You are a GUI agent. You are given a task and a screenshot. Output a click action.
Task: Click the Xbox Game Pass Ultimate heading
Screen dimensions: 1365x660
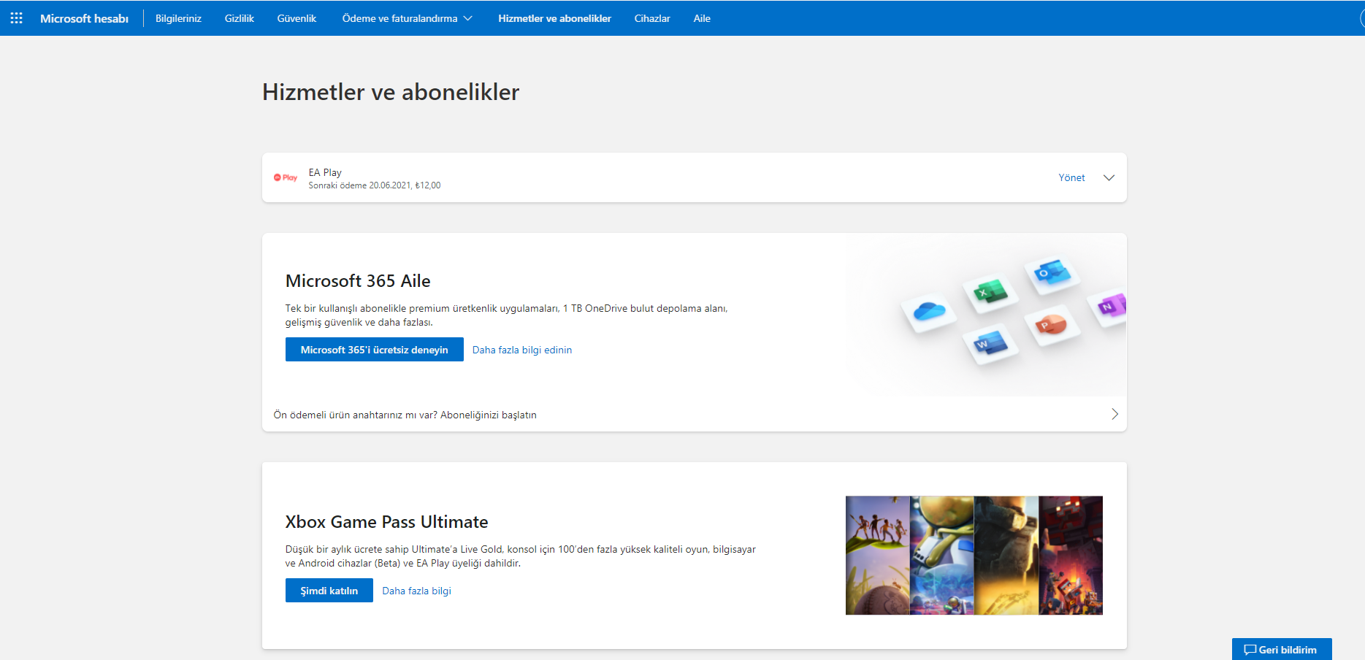tap(386, 521)
